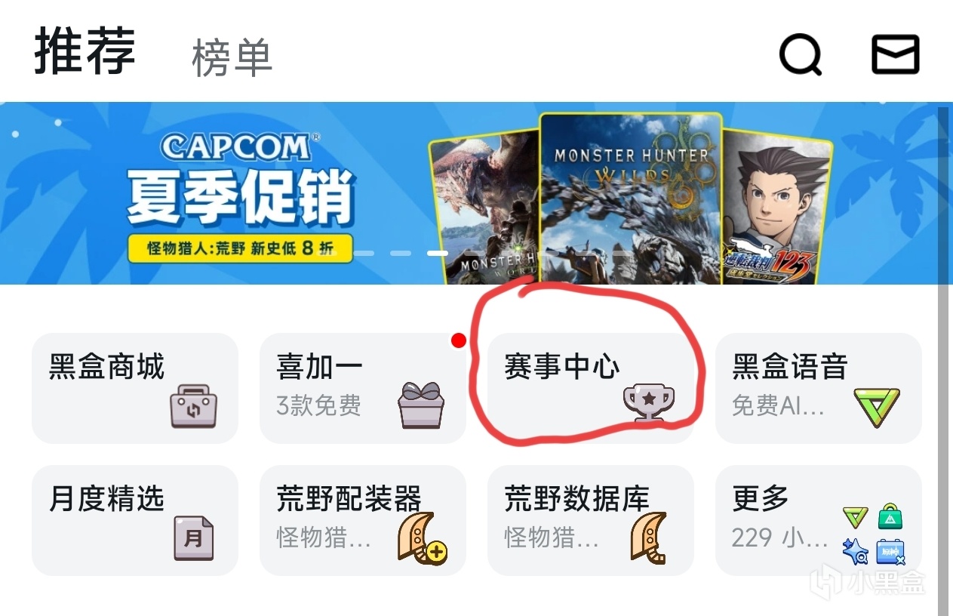Switch to the 榜单 tab
The width and height of the screenshot is (953, 616).
pos(232,58)
